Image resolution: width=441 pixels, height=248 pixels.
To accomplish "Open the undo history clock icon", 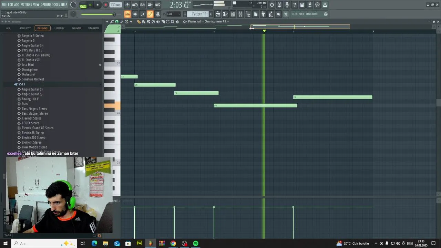I will click(x=272, y=5).
